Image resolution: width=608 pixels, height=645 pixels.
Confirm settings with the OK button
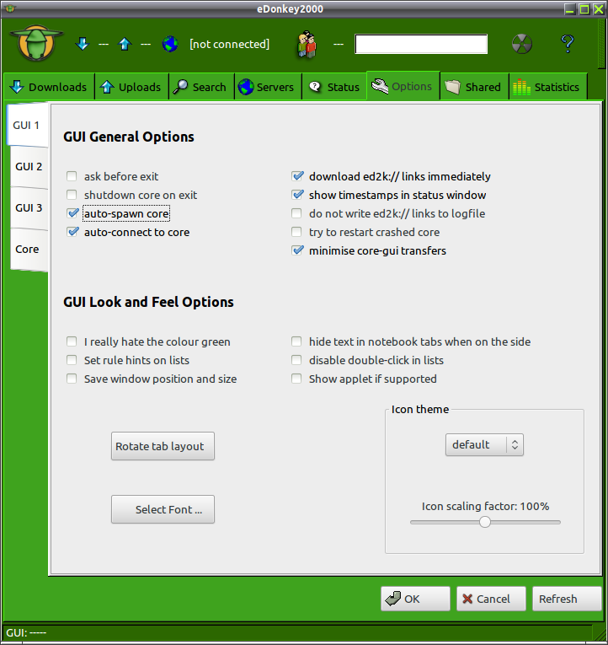click(x=415, y=599)
